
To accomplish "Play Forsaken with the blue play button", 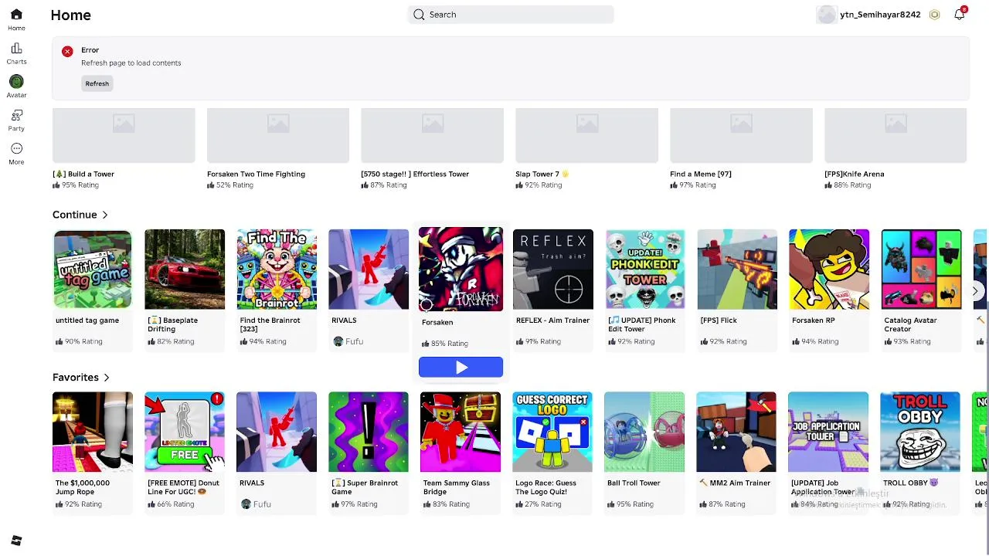I will click(461, 368).
